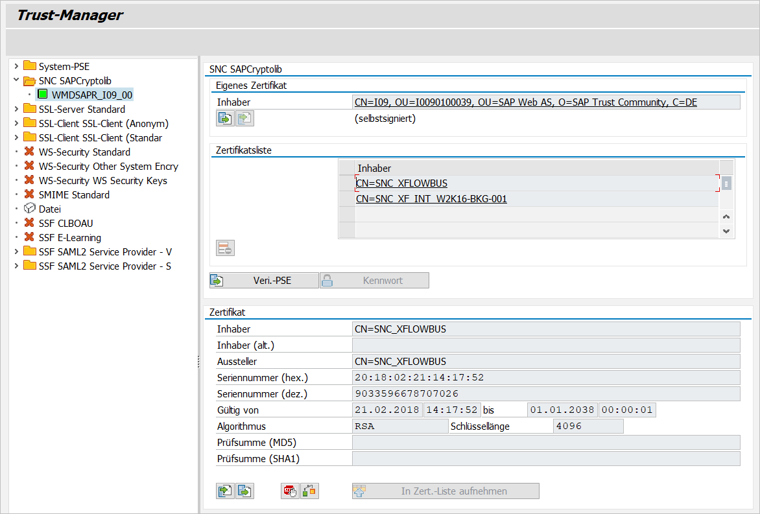Click the export certificate icon at bottom
Image resolution: width=760 pixels, height=514 pixels.
coord(244,491)
